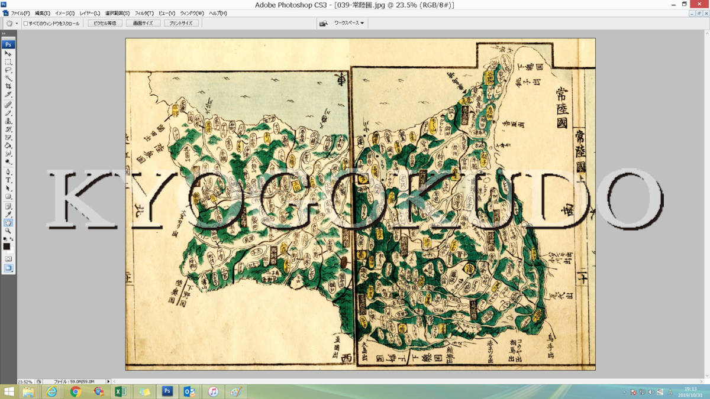Select the Lasso tool
Screen dimensions: 710x399
(x=8, y=70)
